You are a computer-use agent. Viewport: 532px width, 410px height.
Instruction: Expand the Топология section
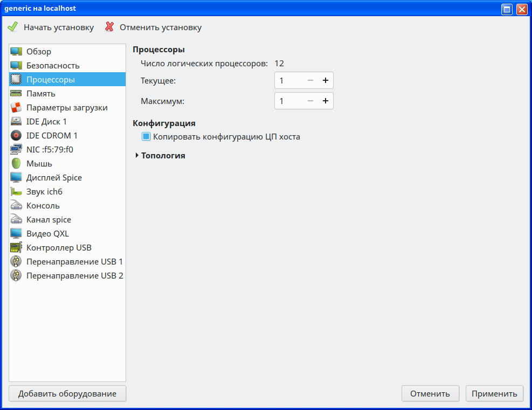click(137, 155)
